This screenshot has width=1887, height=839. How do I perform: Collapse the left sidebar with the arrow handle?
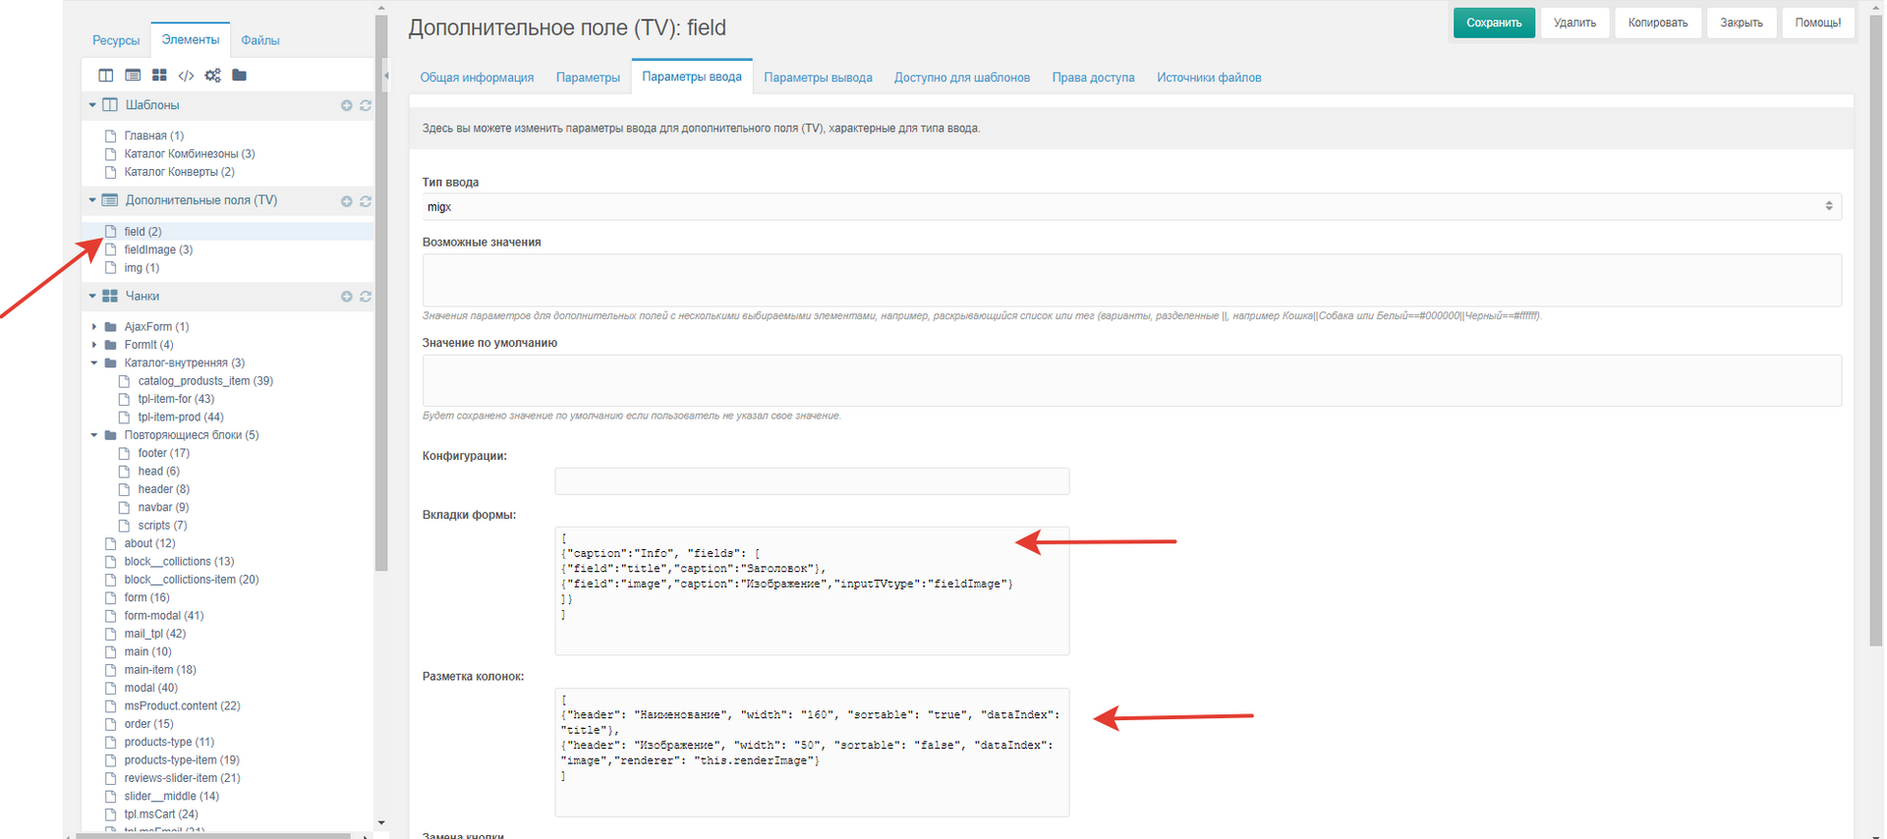pyautogui.click(x=386, y=75)
